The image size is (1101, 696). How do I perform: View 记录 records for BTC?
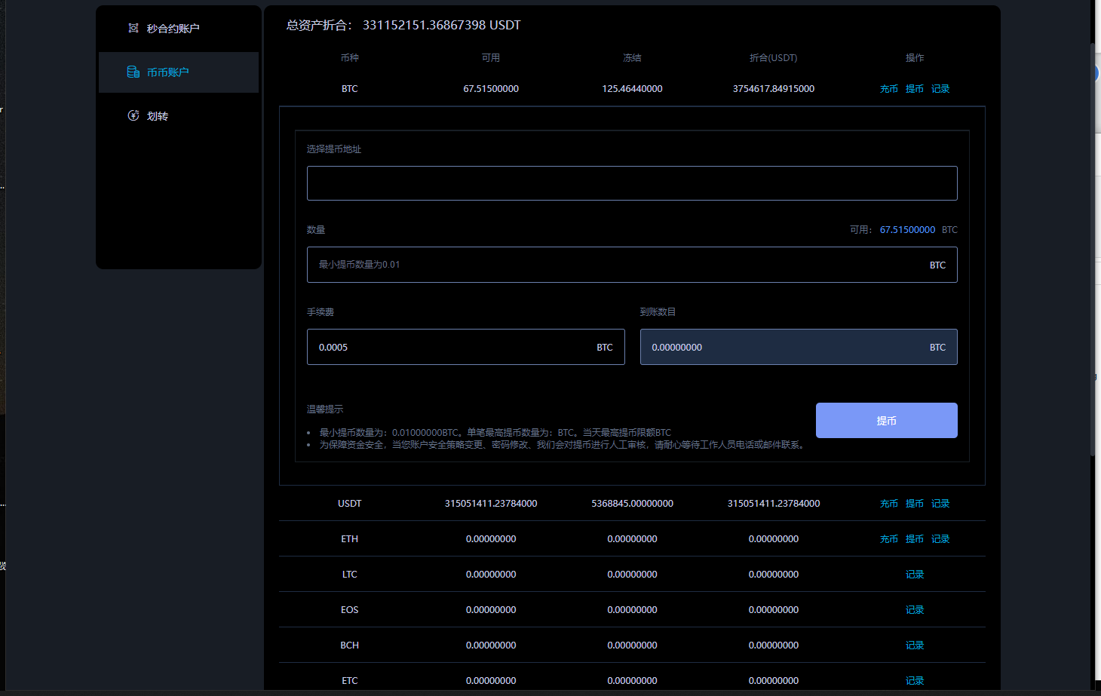coord(940,89)
